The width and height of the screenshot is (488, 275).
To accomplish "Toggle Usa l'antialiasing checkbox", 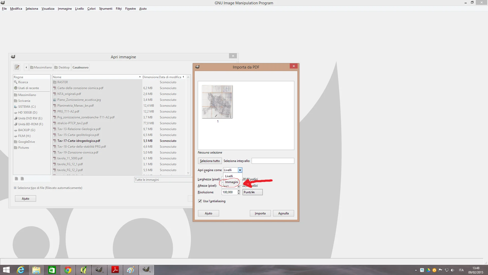I will 200,201.
